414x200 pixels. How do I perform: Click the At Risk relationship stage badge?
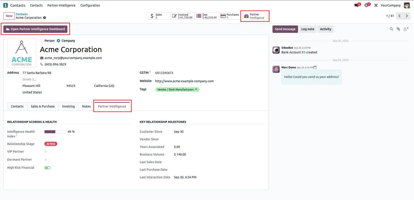(51, 144)
